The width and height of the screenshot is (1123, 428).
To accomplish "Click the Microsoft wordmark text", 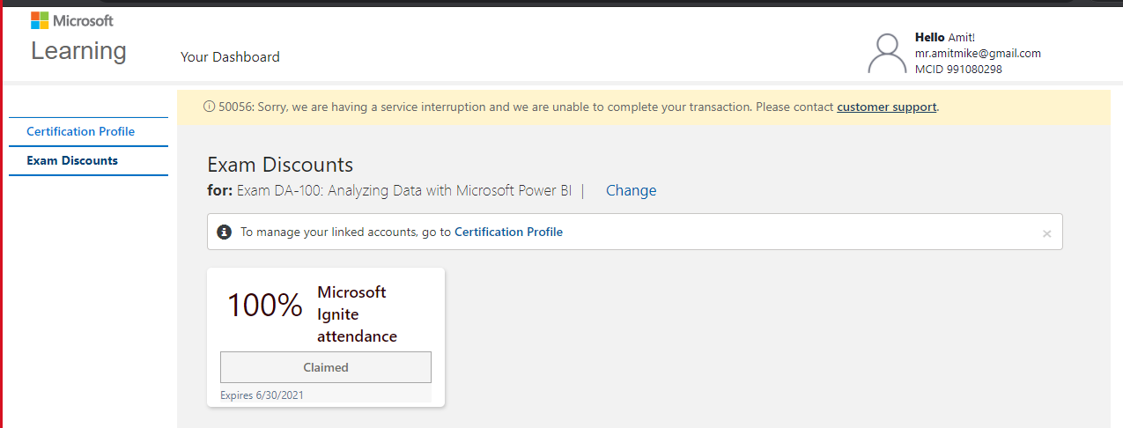I will tap(84, 20).
